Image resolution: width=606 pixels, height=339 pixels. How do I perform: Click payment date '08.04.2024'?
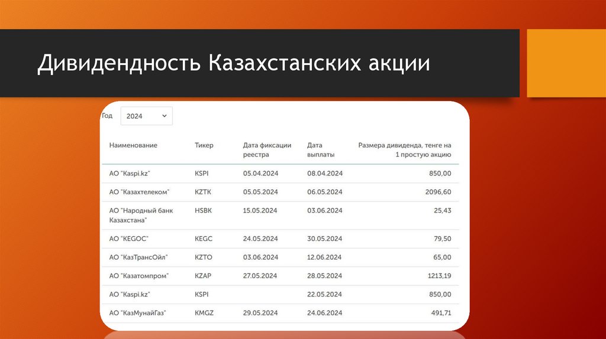[325, 174]
